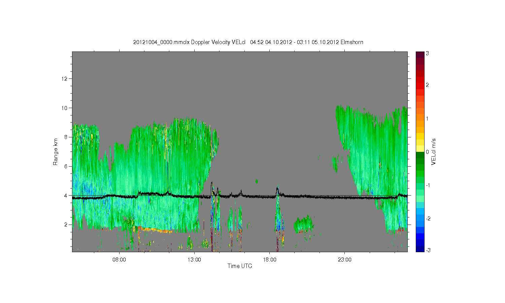
Task: Click the low green cloud patch near 20:00
Action: pyautogui.click(x=304, y=224)
